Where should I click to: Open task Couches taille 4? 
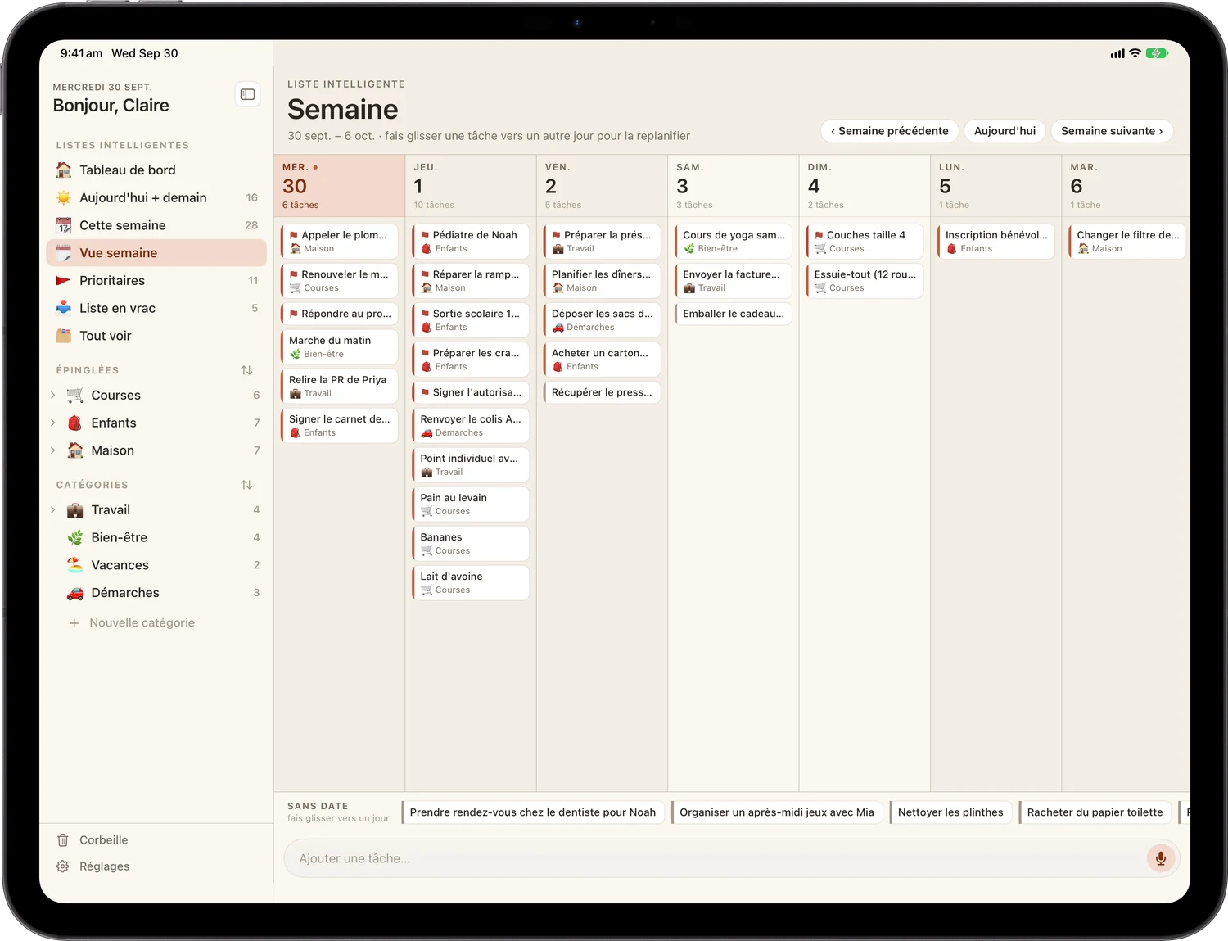(x=865, y=241)
